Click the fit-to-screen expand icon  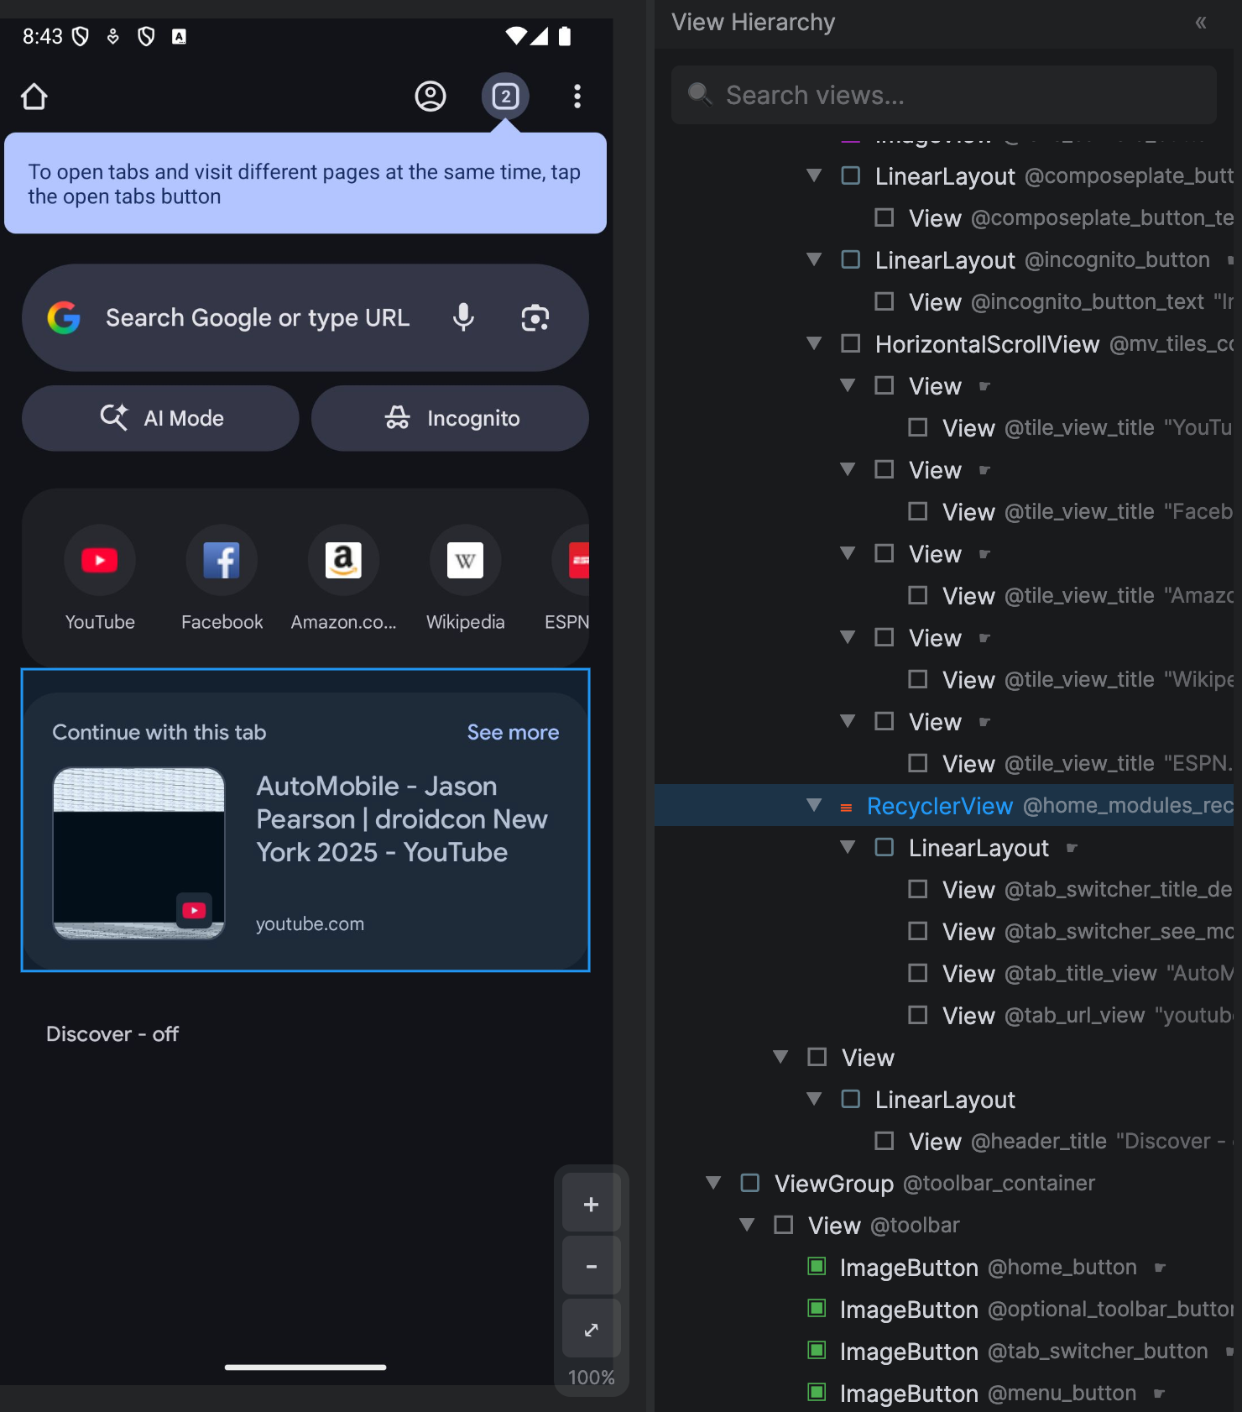coord(592,1329)
